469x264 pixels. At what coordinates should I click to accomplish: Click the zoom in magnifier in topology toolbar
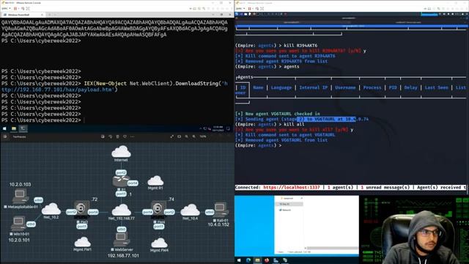point(193,136)
